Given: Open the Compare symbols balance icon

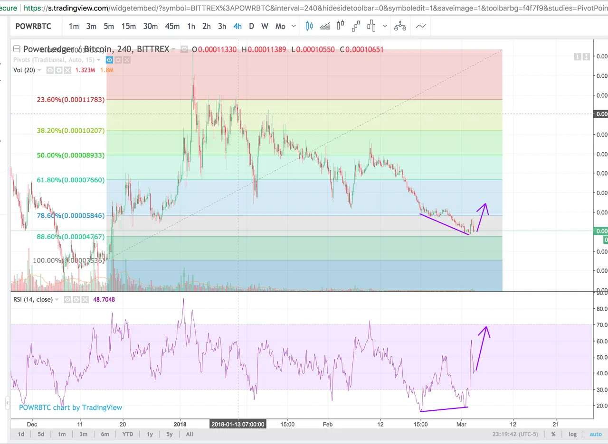Looking at the screenshot, I should (x=400, y=26).
